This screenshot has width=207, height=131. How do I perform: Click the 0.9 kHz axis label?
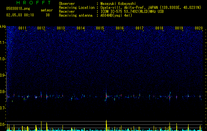coord(3,75)
